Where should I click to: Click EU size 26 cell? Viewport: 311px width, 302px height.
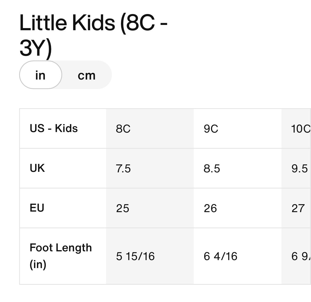click(210, 208)
